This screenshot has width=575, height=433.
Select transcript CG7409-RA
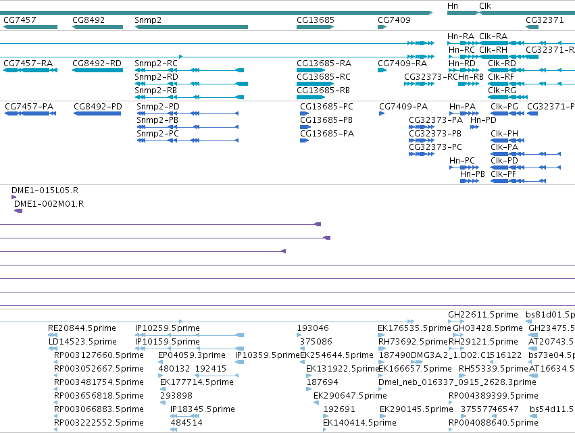click(x=402, y=63)
